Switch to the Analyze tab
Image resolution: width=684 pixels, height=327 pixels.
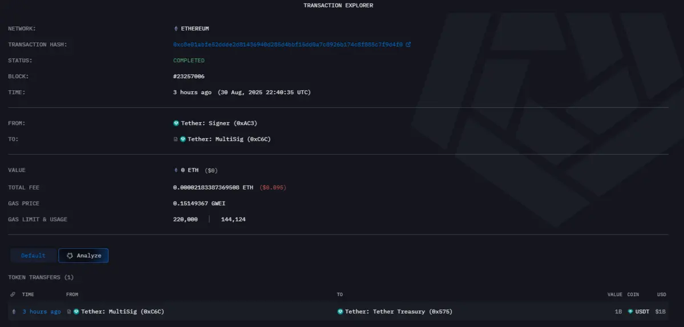(x=83, y=256)
